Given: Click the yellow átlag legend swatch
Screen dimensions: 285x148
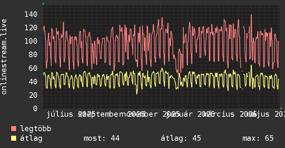Looking at the screenshot, I should 13,138.
